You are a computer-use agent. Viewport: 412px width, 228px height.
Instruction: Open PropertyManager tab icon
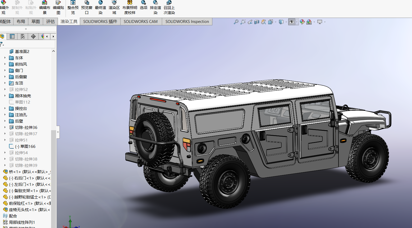click(12, 36)
